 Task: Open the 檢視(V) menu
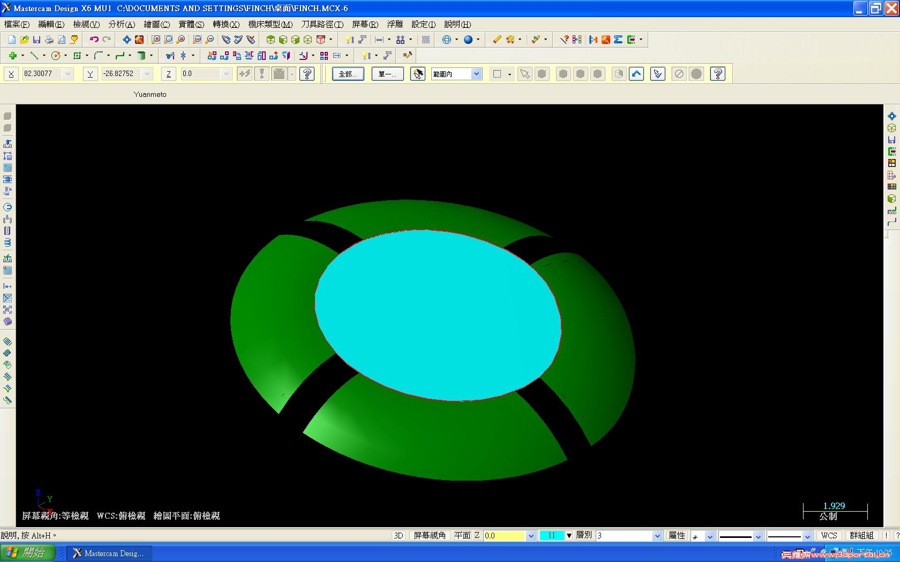tap(86, 24)
